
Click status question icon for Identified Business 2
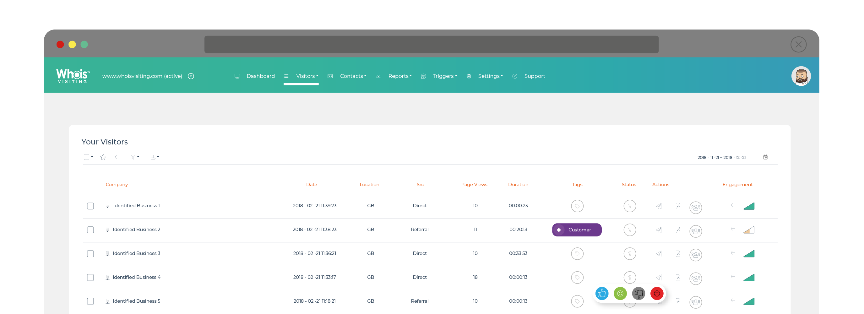click(630, 230)
